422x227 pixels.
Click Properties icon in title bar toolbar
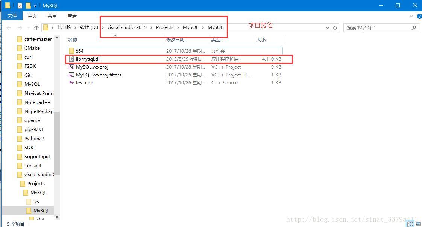(20, 5)
